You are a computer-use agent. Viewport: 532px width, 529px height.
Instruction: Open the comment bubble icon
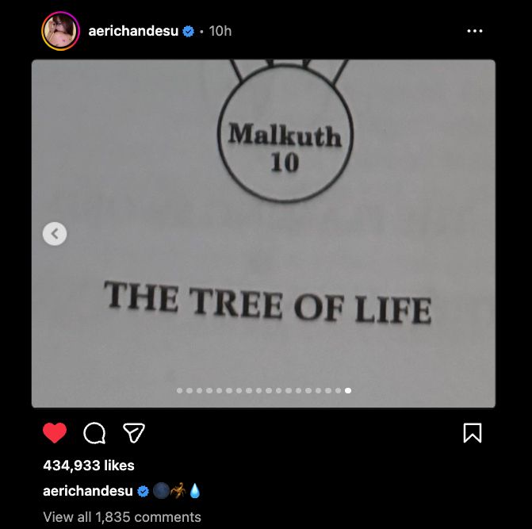[94, 433]
